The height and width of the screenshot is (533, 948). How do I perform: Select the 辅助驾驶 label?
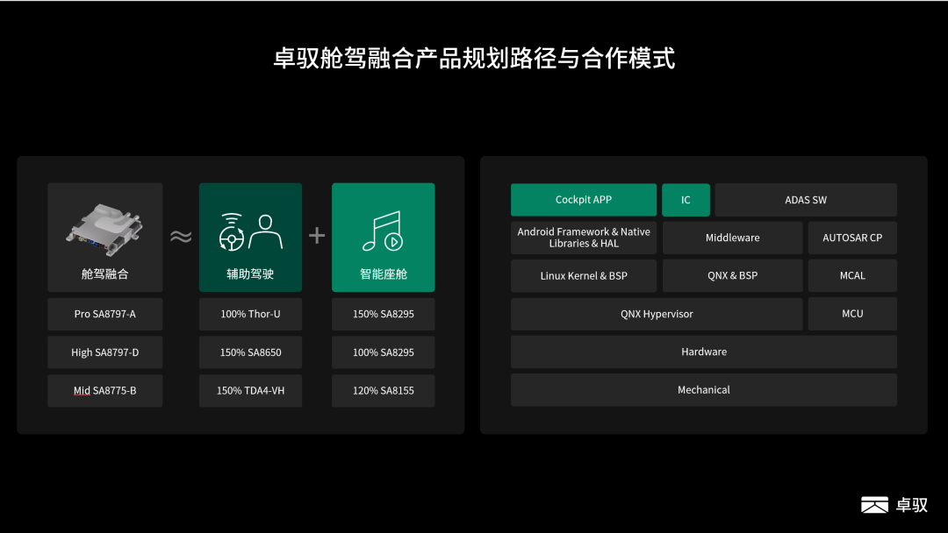pyautogui.click(x=250, y=274)
